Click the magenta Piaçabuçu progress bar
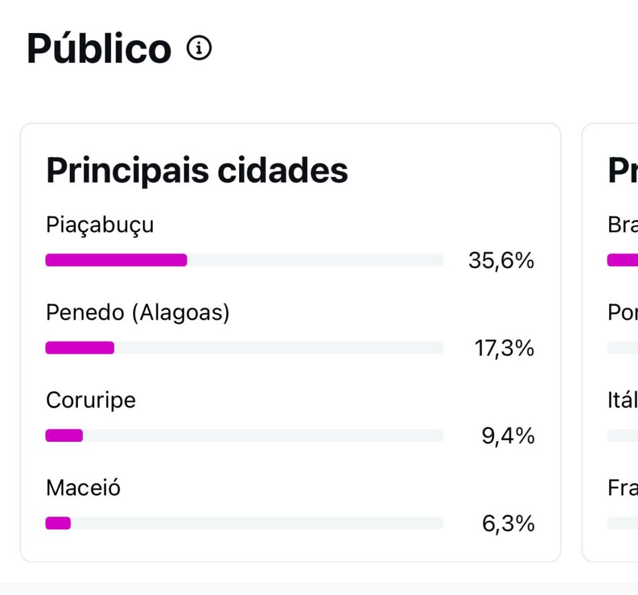Viewport: 638px width, 595px height. pos(117,260)
